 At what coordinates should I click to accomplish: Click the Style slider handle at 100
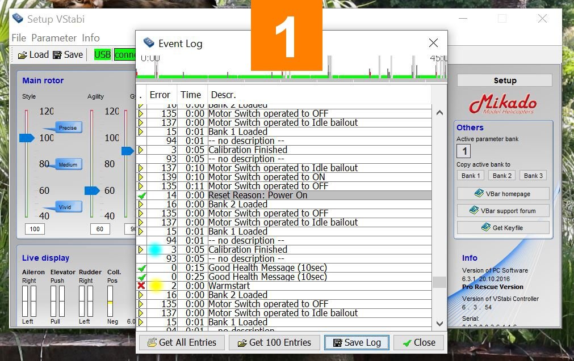point(27,138)
